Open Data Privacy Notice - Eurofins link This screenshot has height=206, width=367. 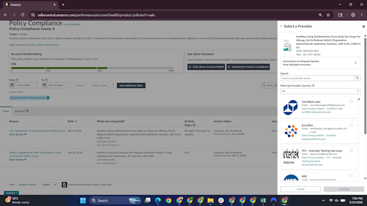(x=318, y=135)
